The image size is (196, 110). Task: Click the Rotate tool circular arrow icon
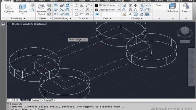pos(136,10)
